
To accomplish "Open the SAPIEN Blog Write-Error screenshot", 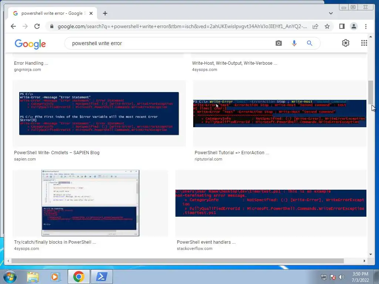I will coord(99,114).
